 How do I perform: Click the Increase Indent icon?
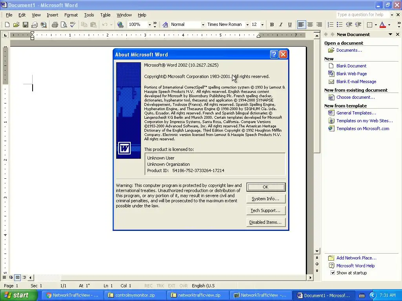point(358,25)
